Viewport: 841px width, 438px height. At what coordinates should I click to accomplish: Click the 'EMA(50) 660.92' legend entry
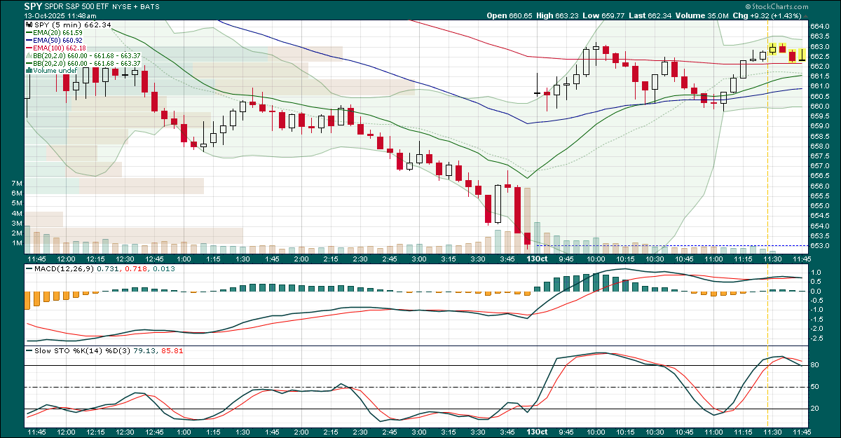pos(54,40)
